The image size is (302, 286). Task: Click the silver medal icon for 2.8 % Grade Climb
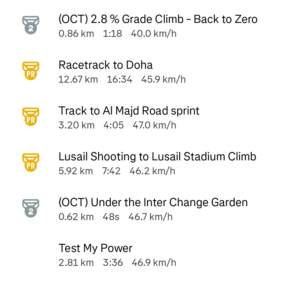tap(31, 25)
